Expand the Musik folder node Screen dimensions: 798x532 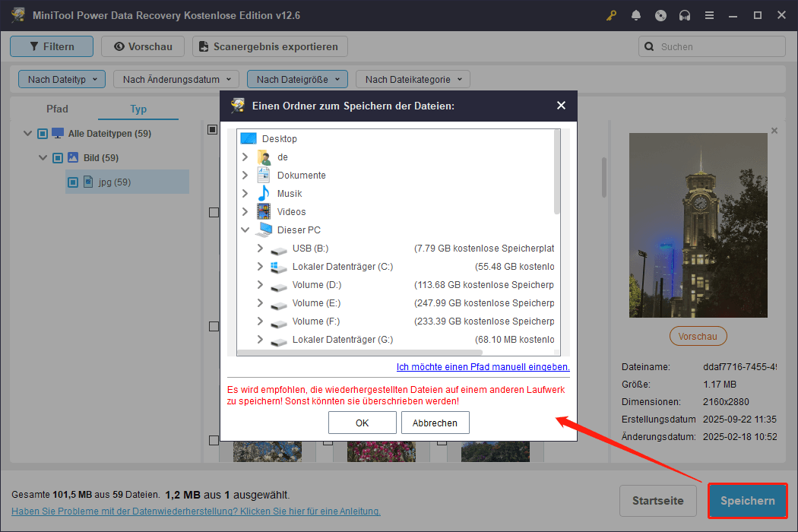[245, 194]
